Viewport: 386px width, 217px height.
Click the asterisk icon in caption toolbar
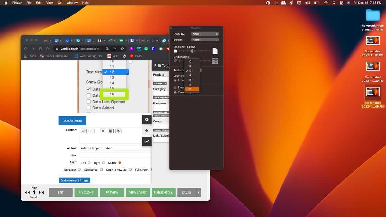click(x=103, y=131)
